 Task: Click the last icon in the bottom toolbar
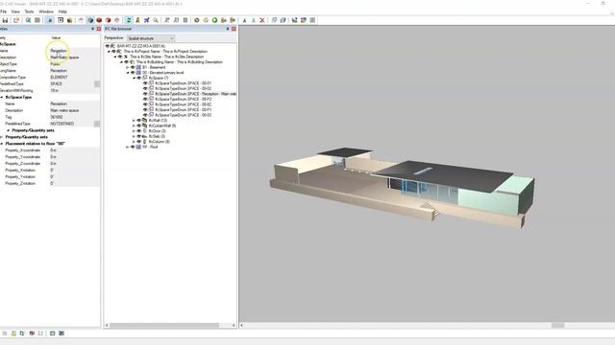61,333
